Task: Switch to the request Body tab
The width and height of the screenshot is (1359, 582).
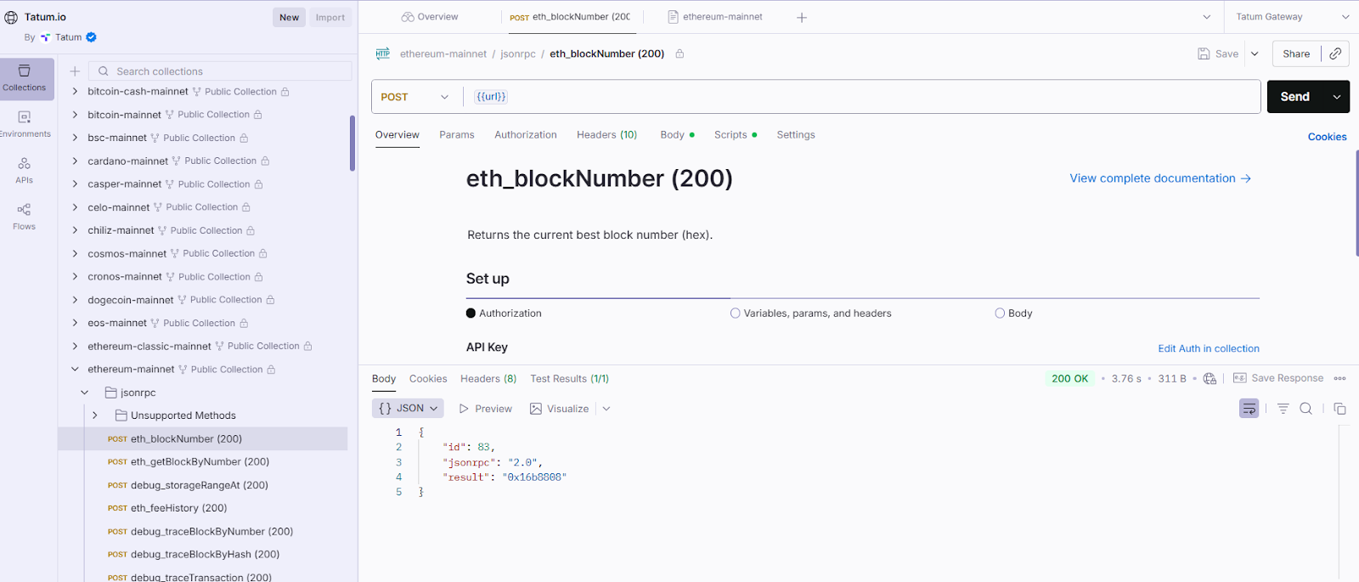Action: pyautogui.click(x=677, y=135)
